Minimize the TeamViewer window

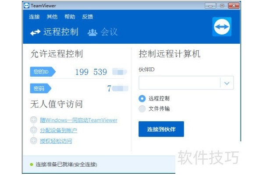[x=210, y=6]
